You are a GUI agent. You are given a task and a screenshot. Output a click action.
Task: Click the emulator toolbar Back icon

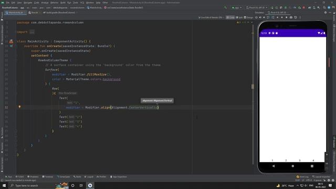[278, 17]
